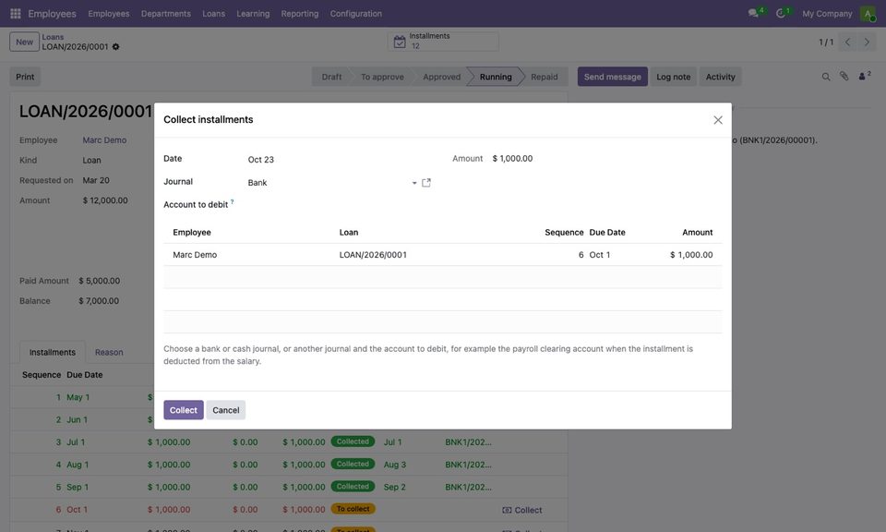
Task: Open the BNK1 entry link in the Sep 1 row
Action: 469,488
